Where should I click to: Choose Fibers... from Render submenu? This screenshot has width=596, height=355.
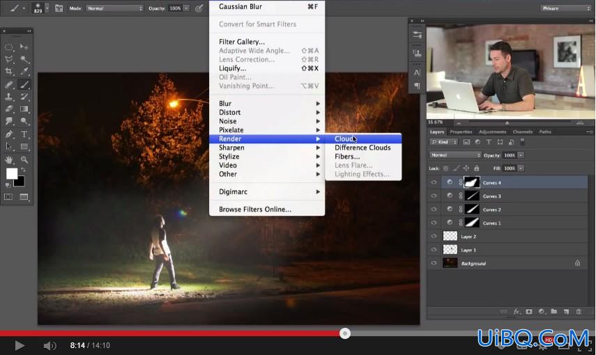point(347,157)
